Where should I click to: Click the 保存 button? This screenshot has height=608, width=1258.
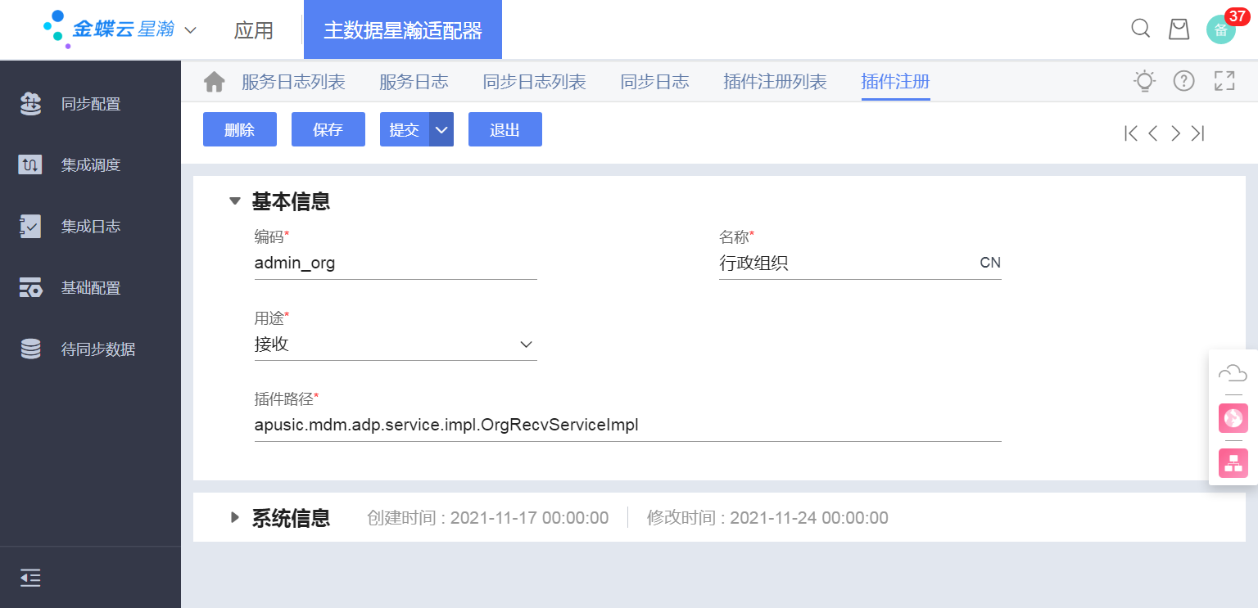(x=328, y=129)
